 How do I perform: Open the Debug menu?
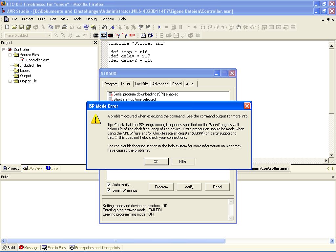coord(92,19)
